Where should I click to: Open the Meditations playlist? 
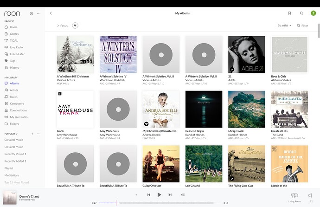[x=12, y=175]
